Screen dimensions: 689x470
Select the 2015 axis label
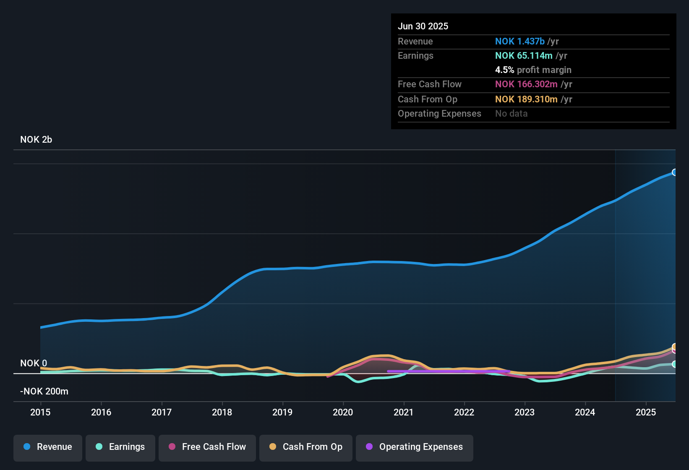point(40,412)
